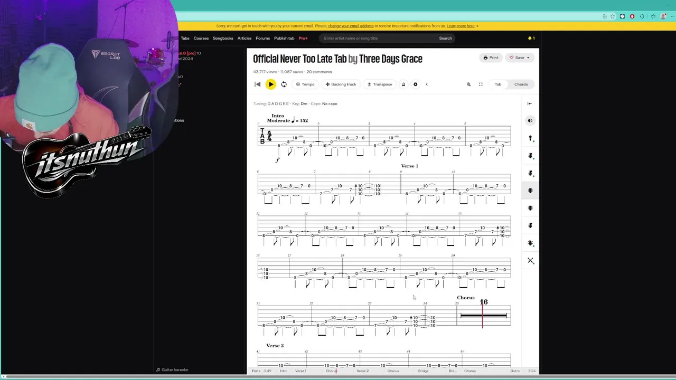This screenshot has width=676, height=380.
Task: Click the Search button
Action: pyautogui.click(x=446, y=38)
